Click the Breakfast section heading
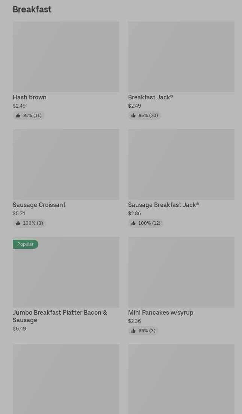 click(x=32, y=9)
